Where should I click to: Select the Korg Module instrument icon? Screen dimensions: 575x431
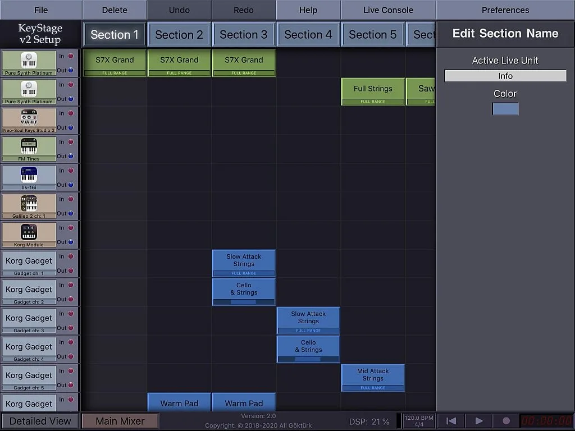click(x=29, y=232)
